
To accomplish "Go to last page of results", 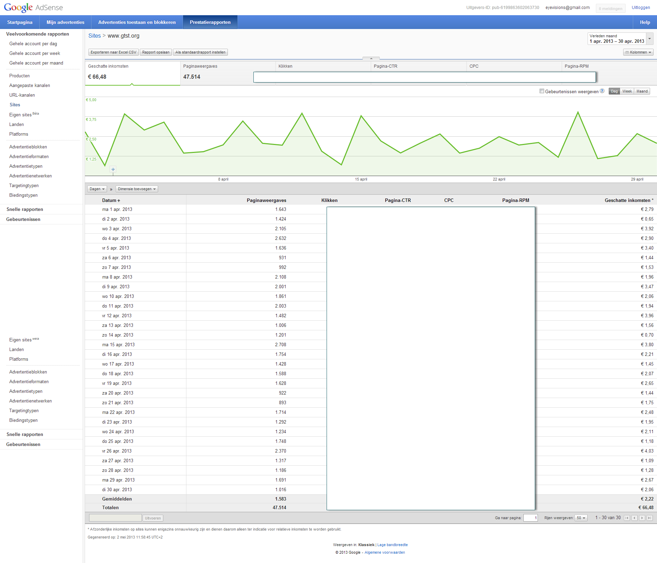I will 649,518.
